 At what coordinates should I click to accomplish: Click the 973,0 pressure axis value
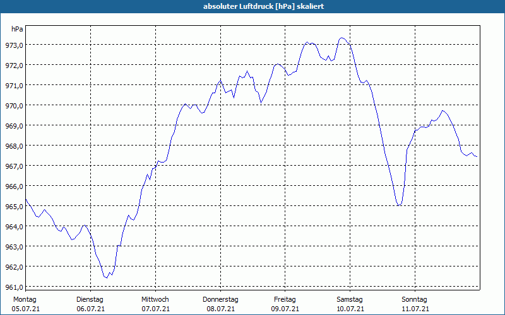coord(14,45)
